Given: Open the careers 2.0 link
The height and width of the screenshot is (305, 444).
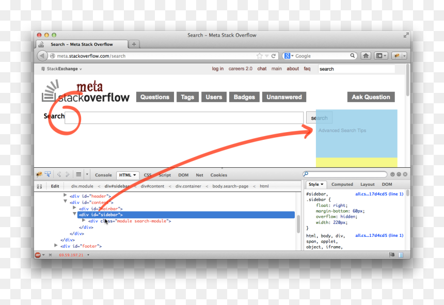Looking at the screenshot, I should [x=241, y=69].
